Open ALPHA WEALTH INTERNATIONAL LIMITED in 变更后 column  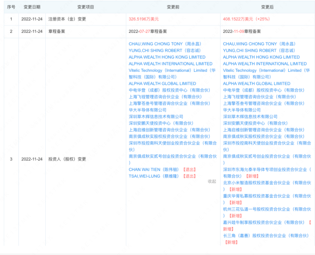pos(265,64)
